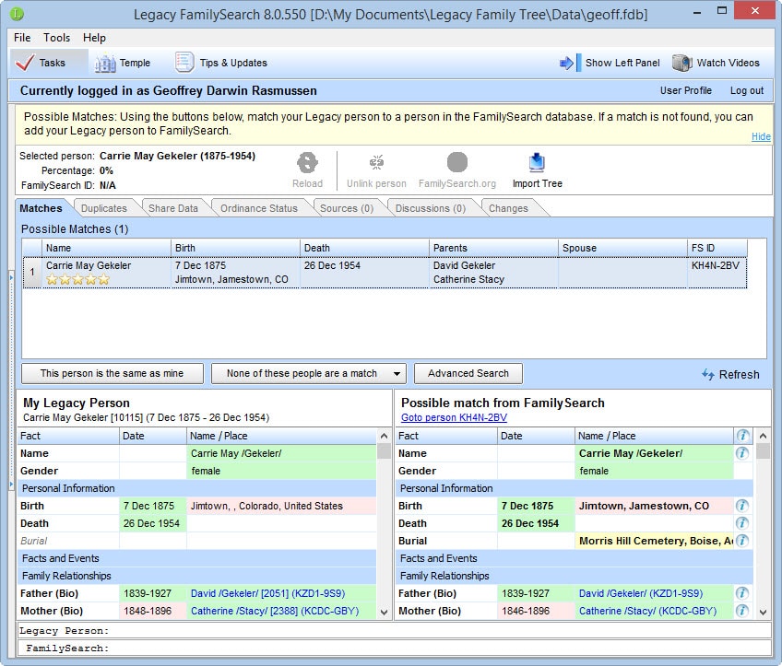Open David /Gekeler/ (KZD1-9S9) FamilySearch link
The height and width of the screenshot is (666, 782).
tap(641, 593)
